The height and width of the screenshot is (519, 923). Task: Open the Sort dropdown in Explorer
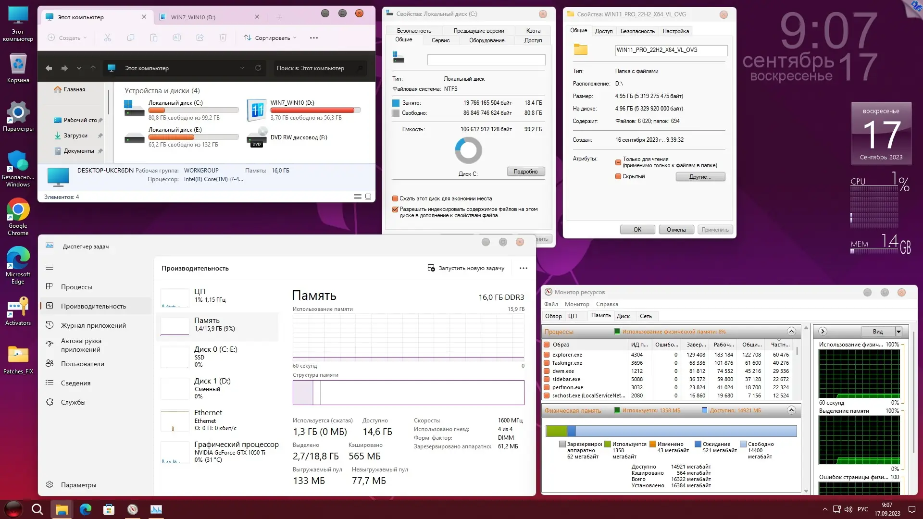coord(270,37)
